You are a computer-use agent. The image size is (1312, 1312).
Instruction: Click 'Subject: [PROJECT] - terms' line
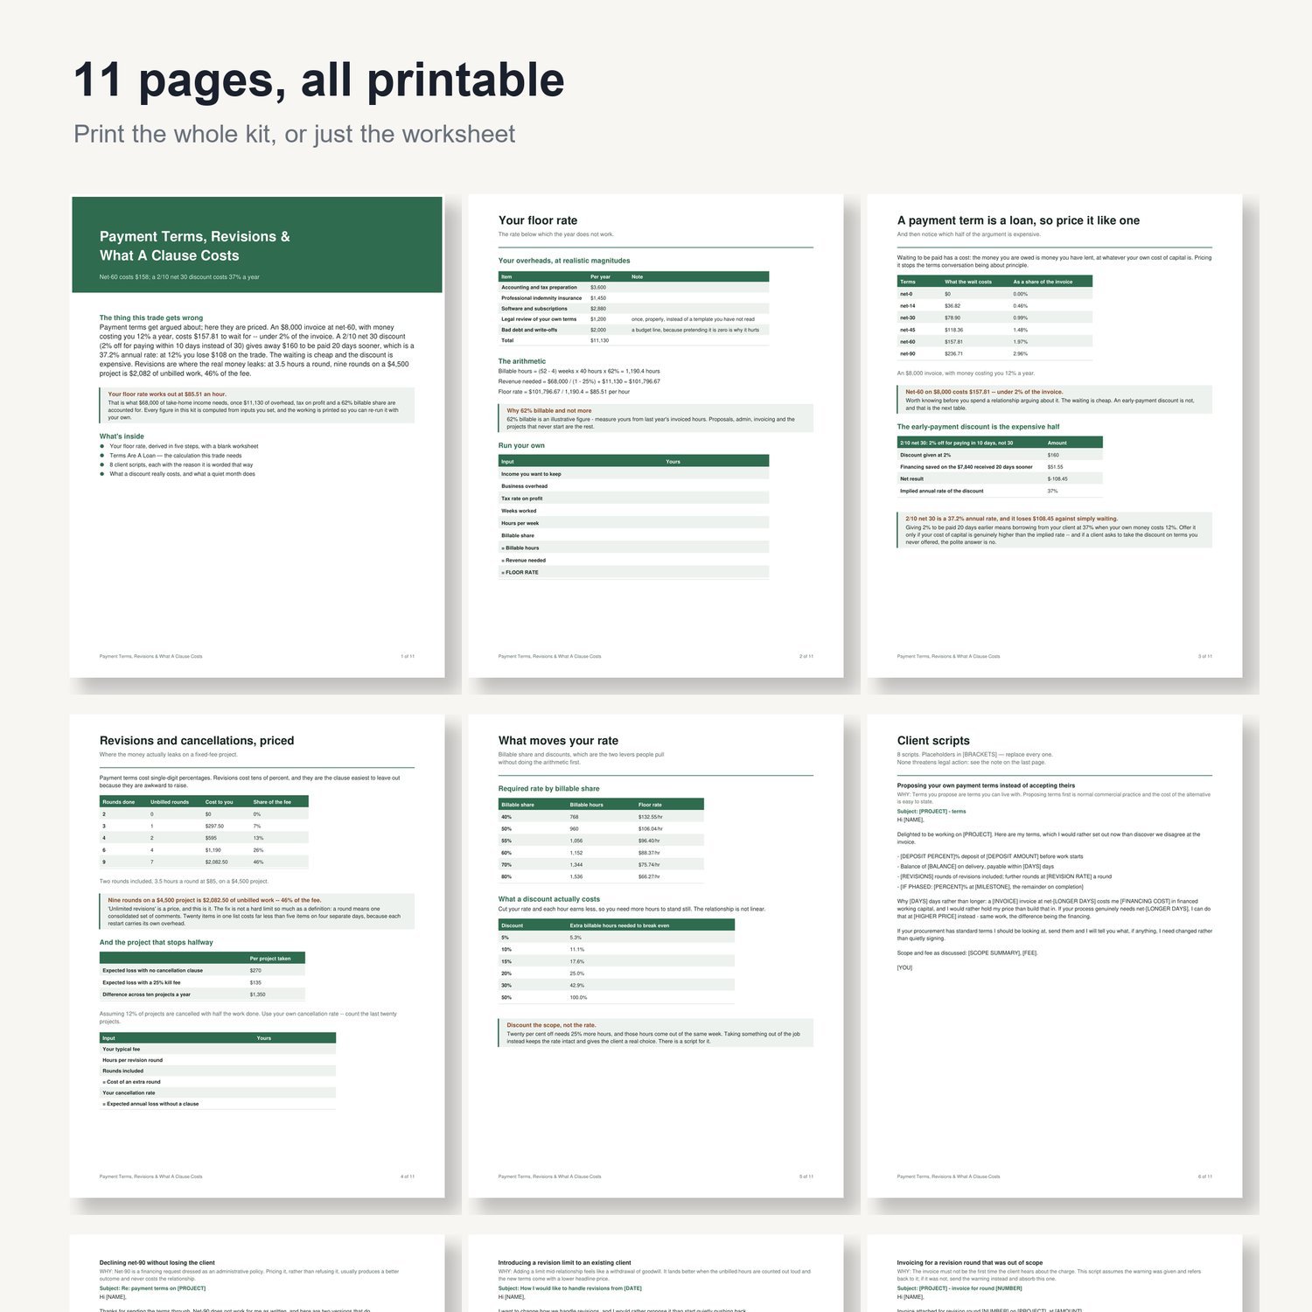point(932,812)
